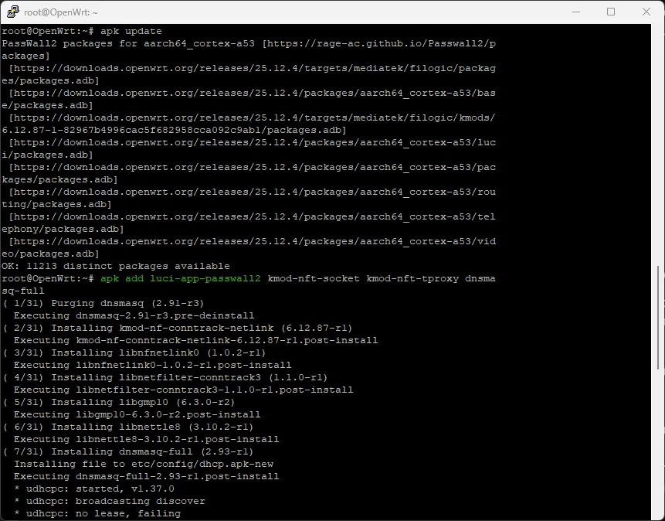Click 'Executing libnetfilter-conntrack3-1.1.0-r1.post-install' line

click(183, 390)
